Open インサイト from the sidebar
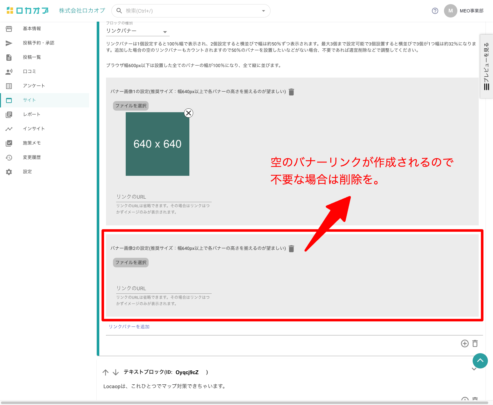 34,129
